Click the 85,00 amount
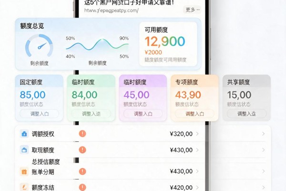This screenshot has height=191, width=286. tap(32, 95)
